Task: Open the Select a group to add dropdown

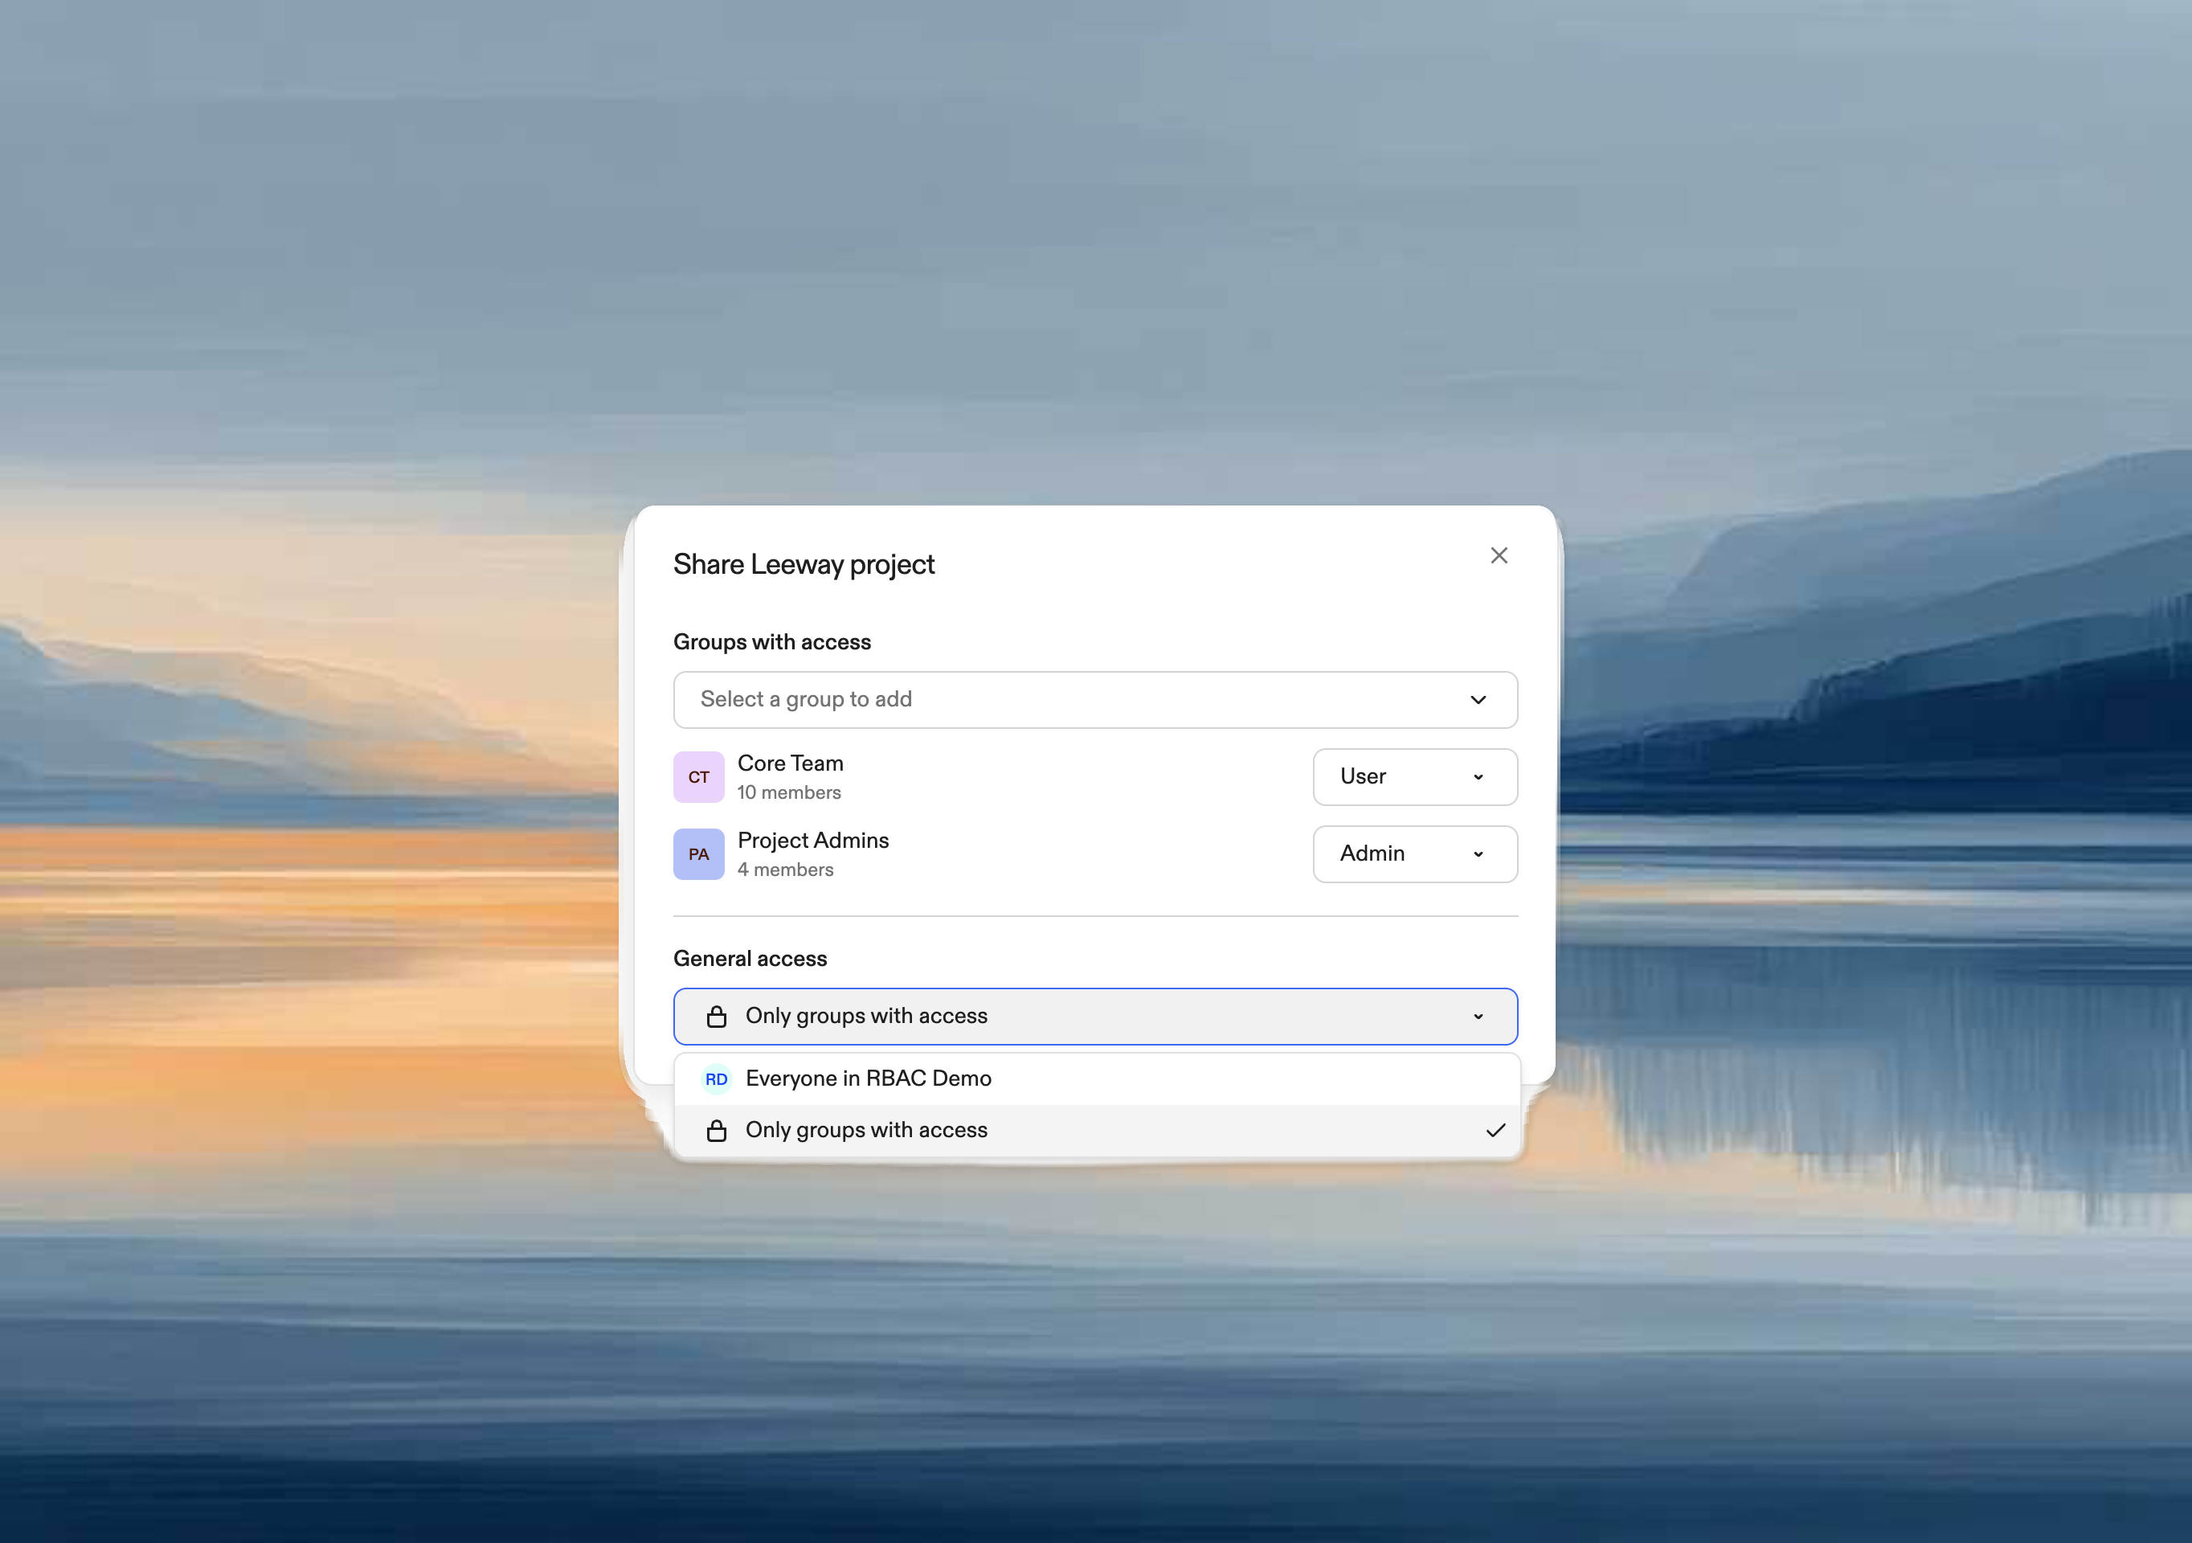Action: coord(1094,699)
